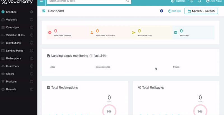This screenshot has width=224, height=115.
Task: Click the Validation Rules help icon
Action: tap(32, 35)
